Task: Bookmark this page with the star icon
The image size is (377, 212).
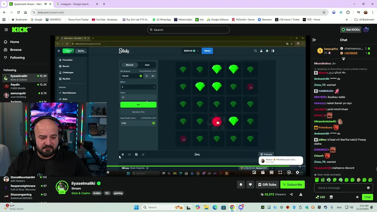Action: [324, 12]
